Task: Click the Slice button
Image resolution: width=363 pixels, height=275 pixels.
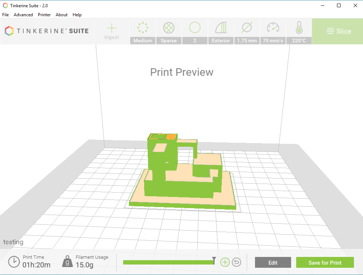Action: (x=337, y=31)
